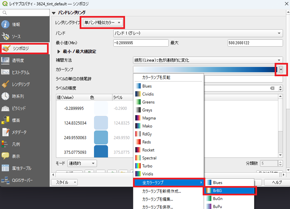Click the ヘルプ (Help) button
The image size is (290, 209).
[x=277, y=182]
